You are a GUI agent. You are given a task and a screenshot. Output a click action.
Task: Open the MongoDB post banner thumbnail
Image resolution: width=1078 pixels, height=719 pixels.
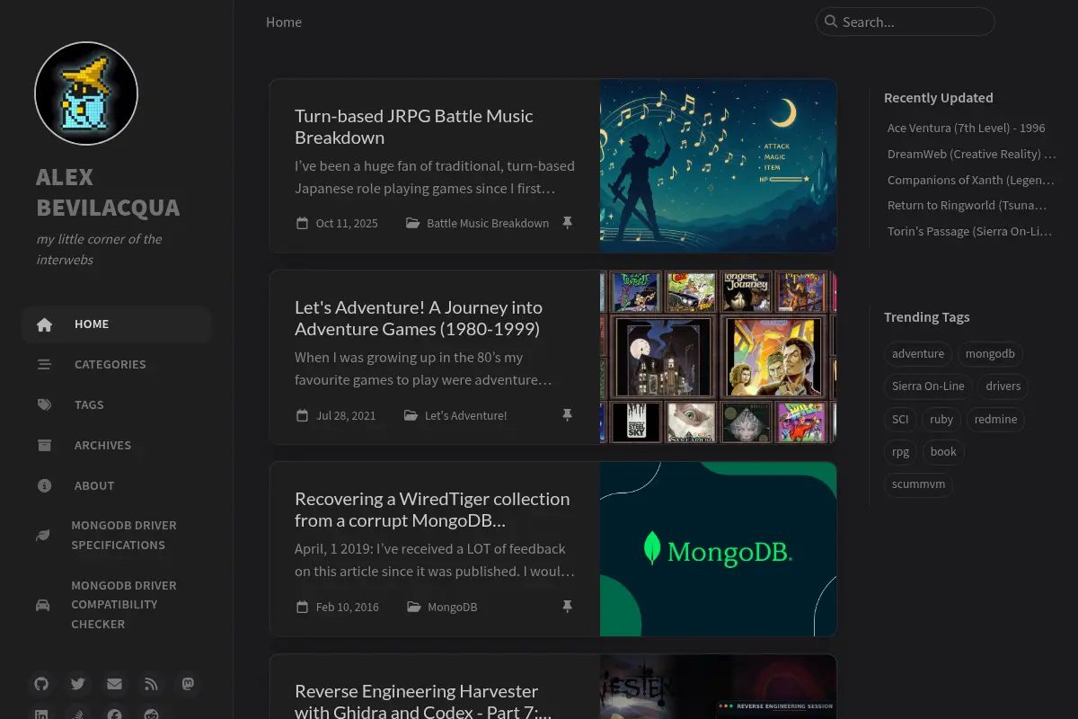point(719,549)
